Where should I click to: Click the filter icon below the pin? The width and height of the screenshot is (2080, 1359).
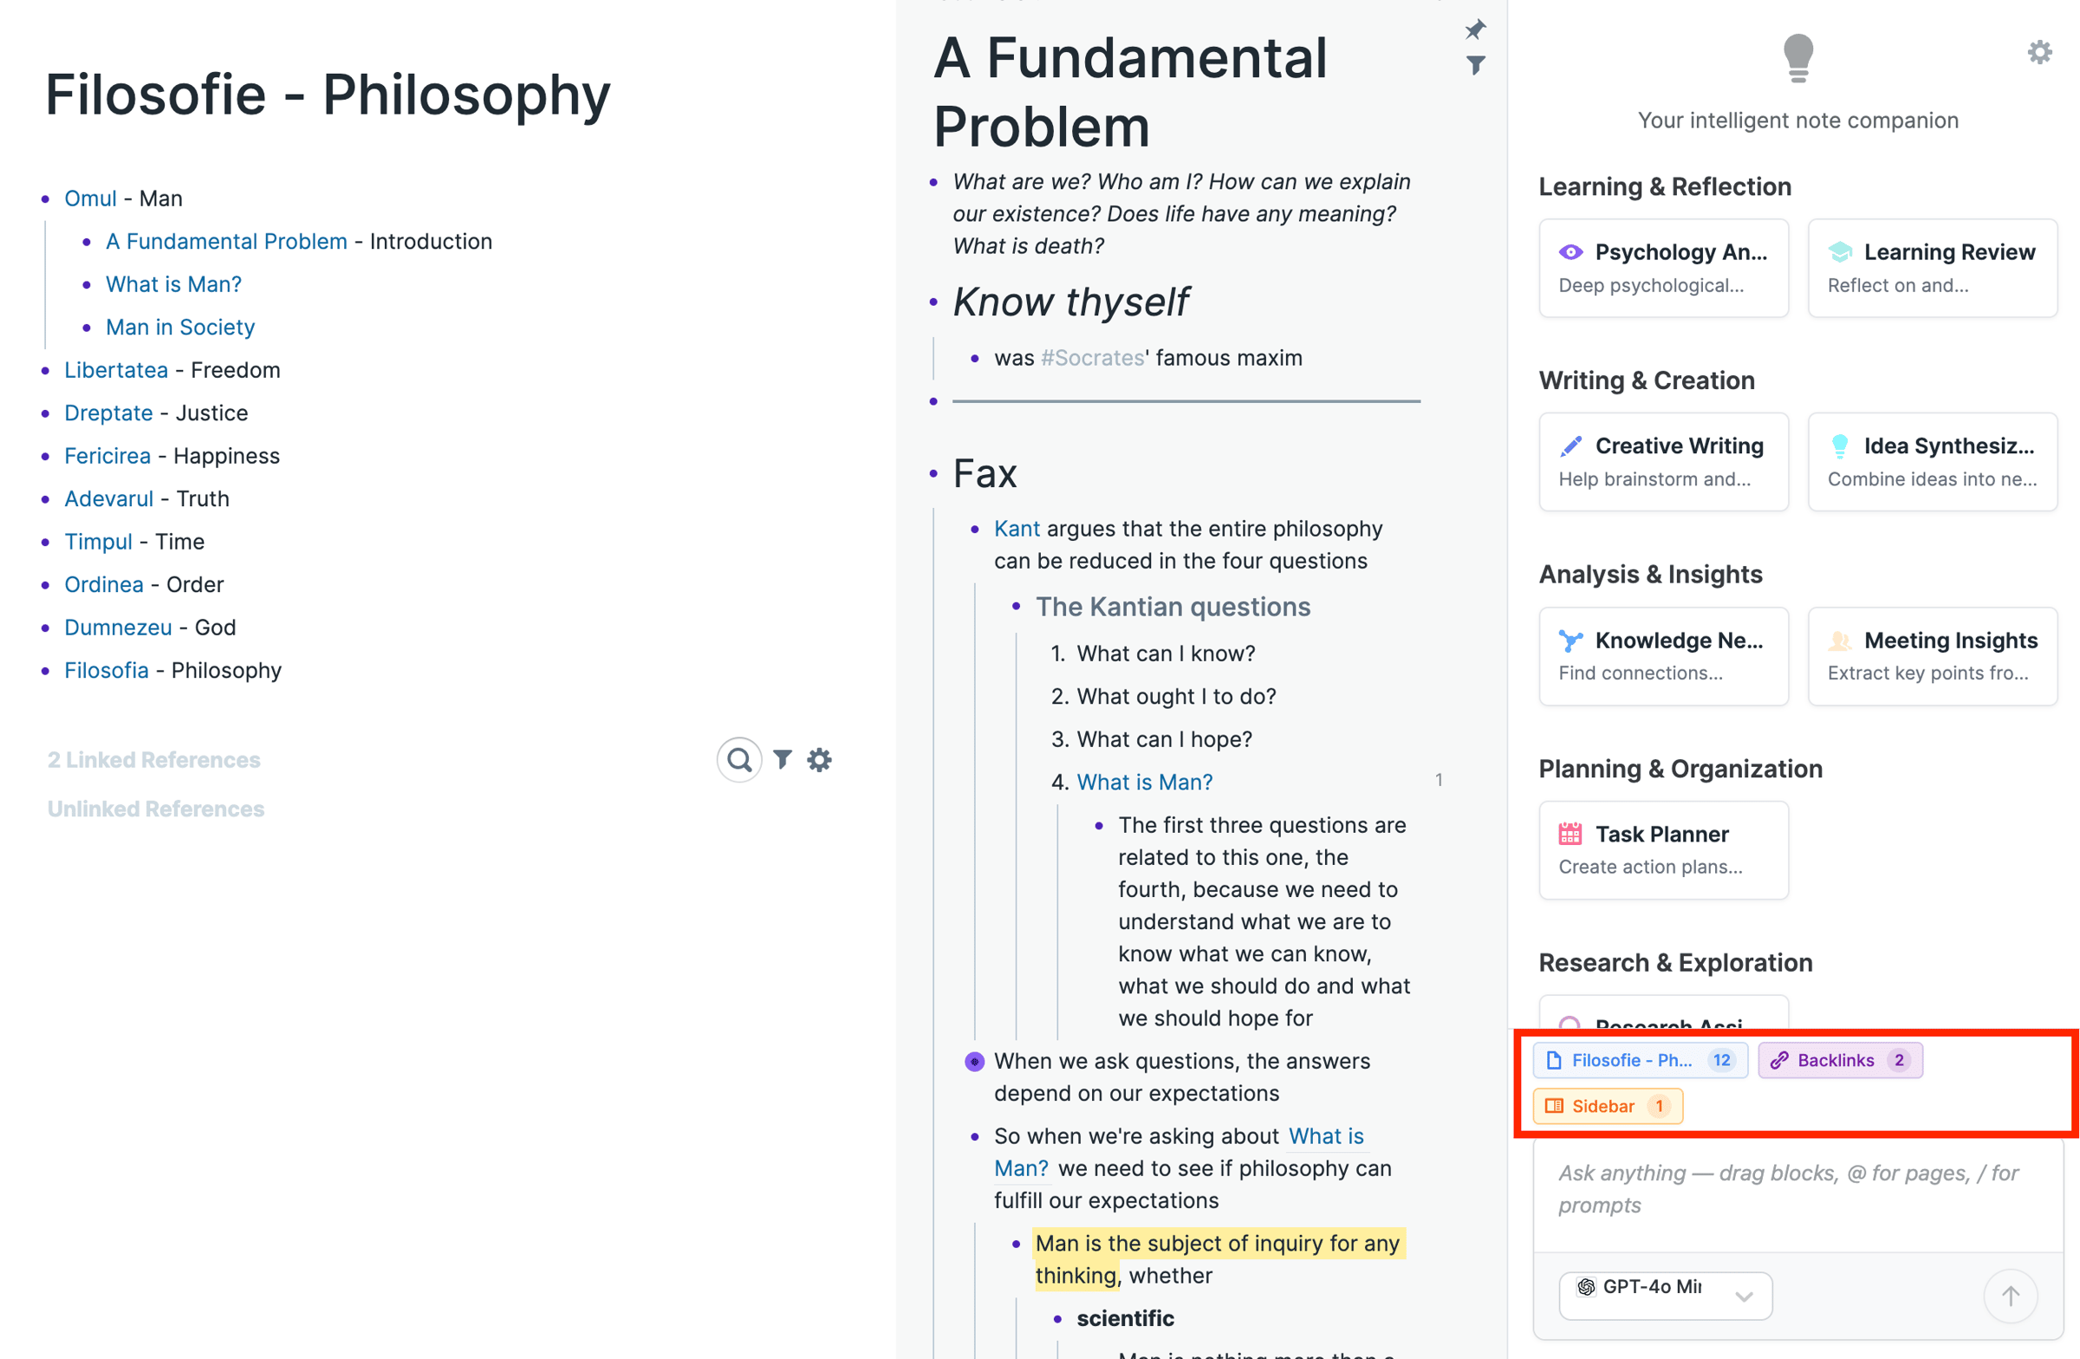1475,66
